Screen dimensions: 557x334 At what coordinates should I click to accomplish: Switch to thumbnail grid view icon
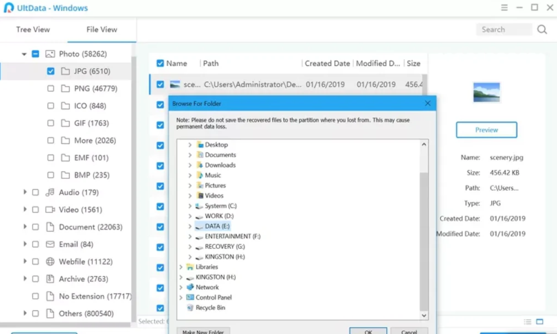pos(540,322)
